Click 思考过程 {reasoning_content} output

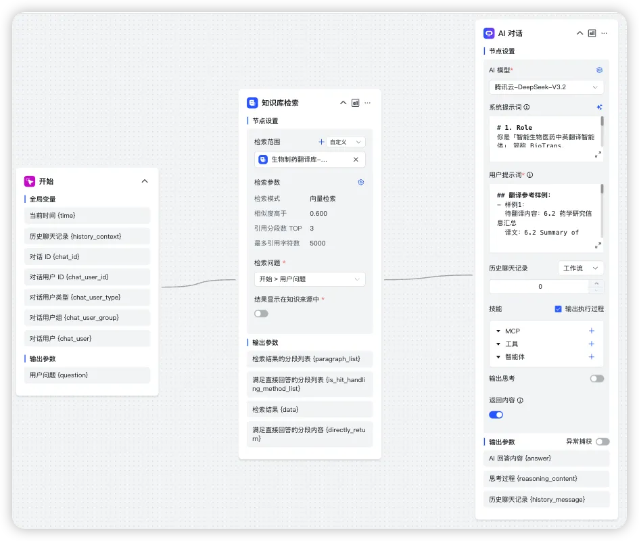click(x=546, y=479)
